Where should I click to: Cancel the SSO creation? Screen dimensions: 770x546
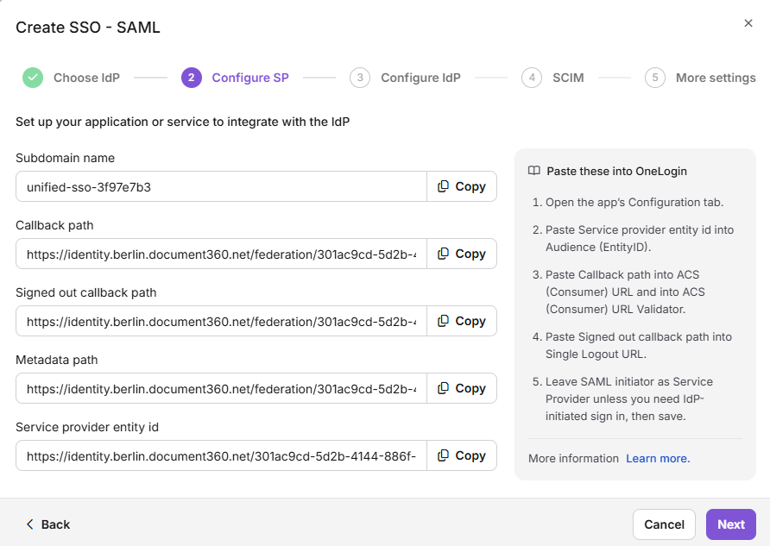(664, 524)
